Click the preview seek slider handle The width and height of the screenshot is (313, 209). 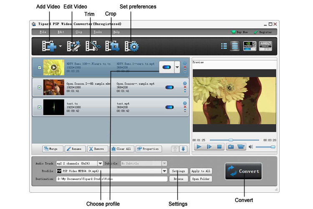pyautogui.click(x=231, y=140)
